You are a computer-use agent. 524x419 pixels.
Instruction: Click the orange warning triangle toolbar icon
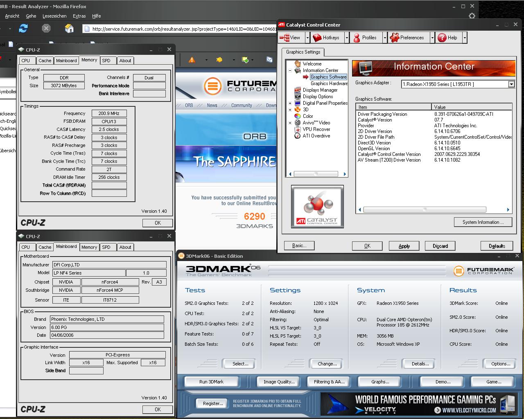192,60
